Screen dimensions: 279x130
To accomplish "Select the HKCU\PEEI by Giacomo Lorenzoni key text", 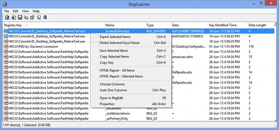I will tap(33, 47).
